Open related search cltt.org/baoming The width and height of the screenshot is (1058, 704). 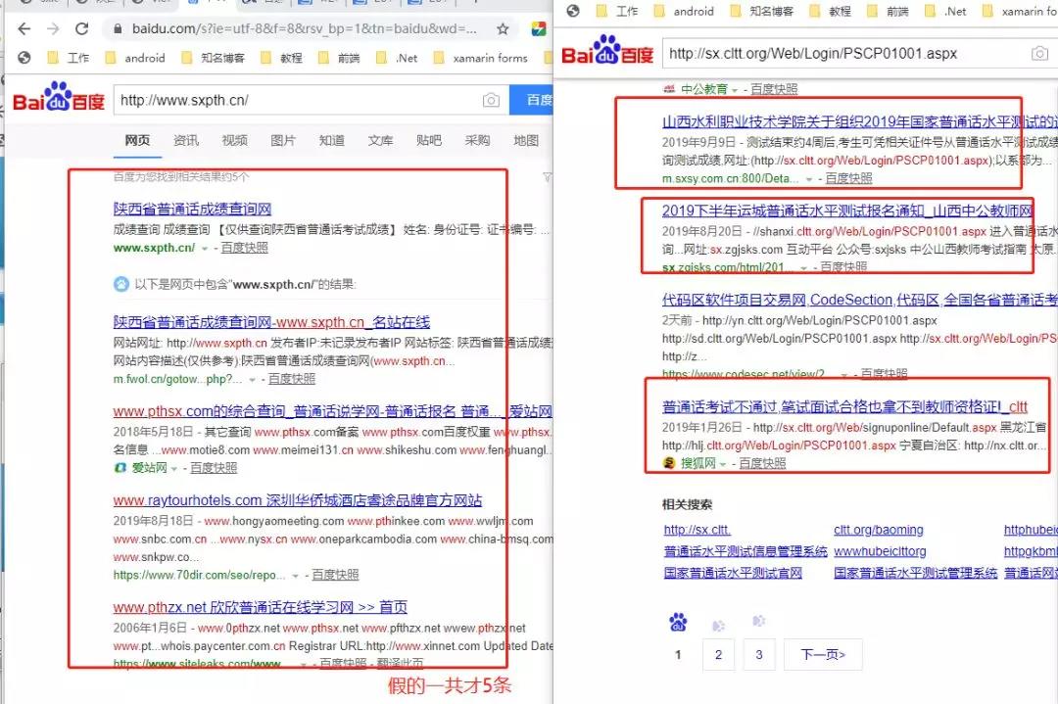(x=879, y=530)
